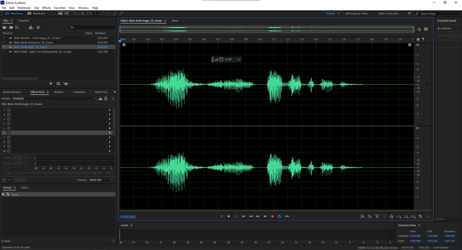Image resolution: width=462 pixels, height=250 pixels.
Task: Click the Import File icon
Action: [x=11, y=27]
